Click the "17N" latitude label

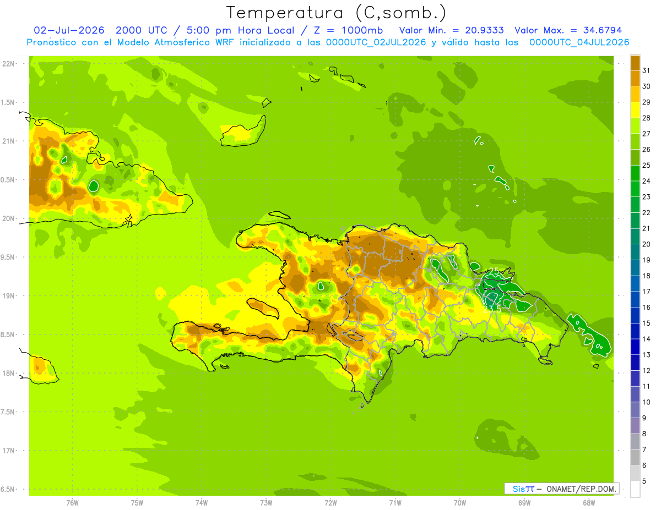(x=9, y=451)
